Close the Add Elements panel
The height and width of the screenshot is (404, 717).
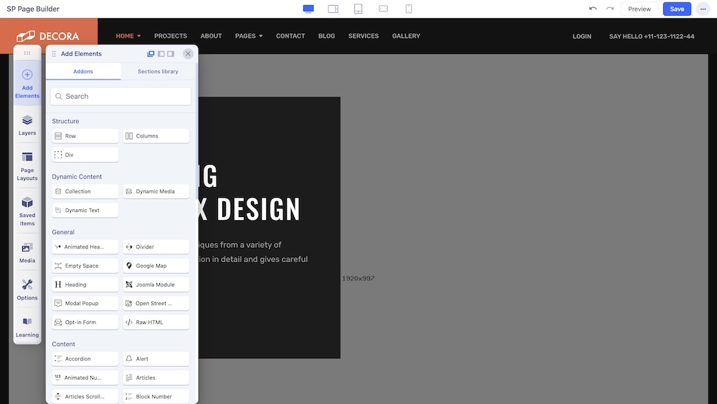pos(188,54)
